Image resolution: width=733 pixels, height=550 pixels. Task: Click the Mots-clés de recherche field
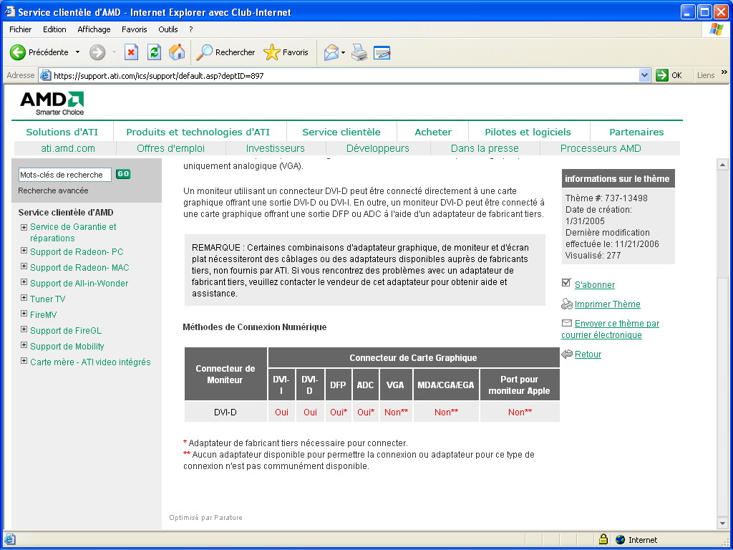pyautogui.click(x=65, y=175)
